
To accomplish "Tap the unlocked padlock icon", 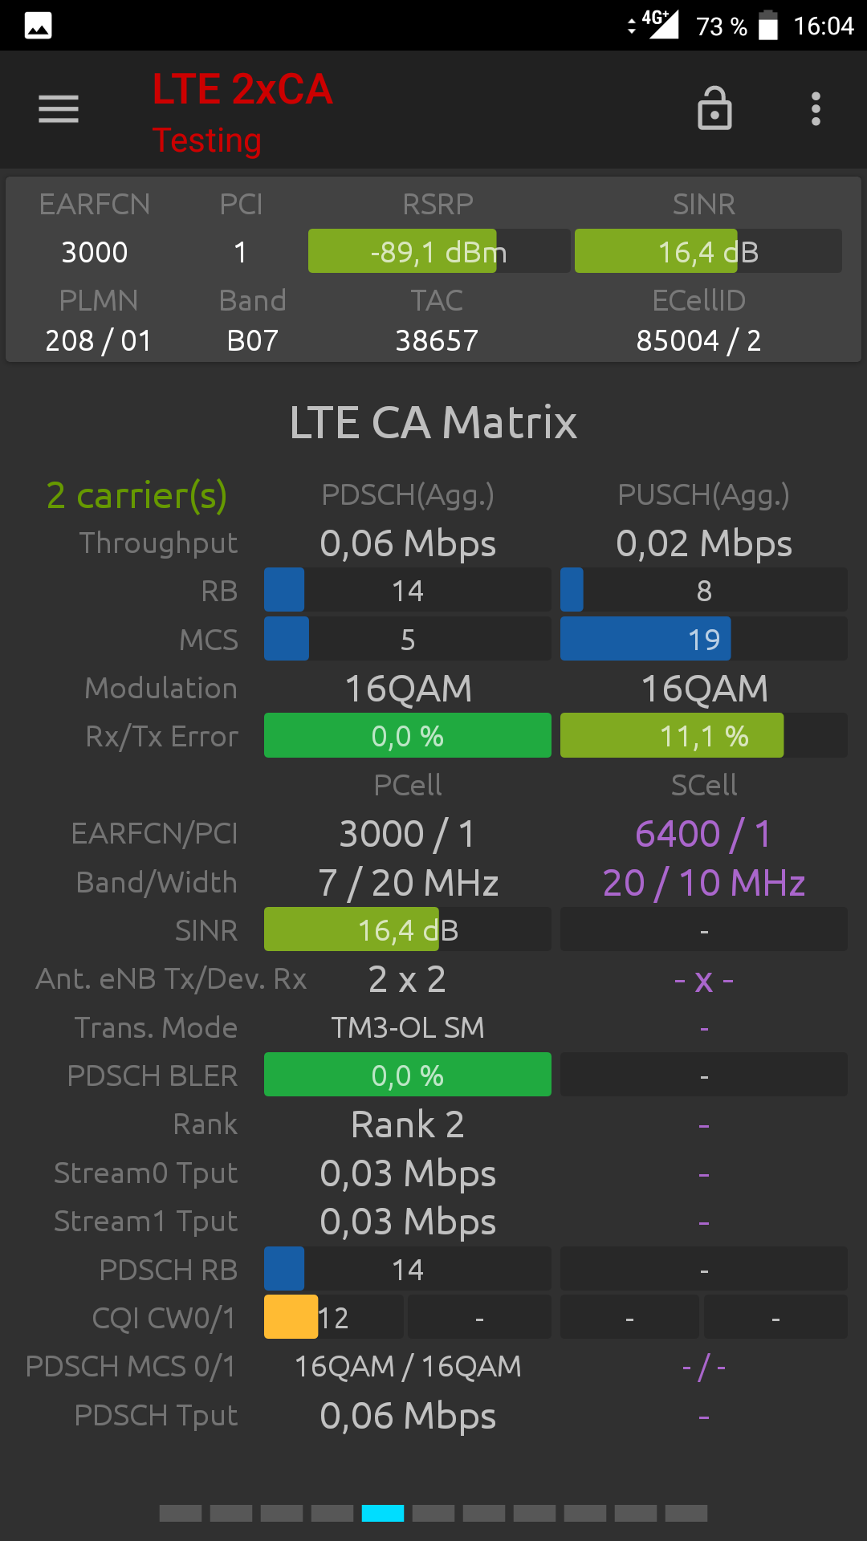I will (714, 108).
